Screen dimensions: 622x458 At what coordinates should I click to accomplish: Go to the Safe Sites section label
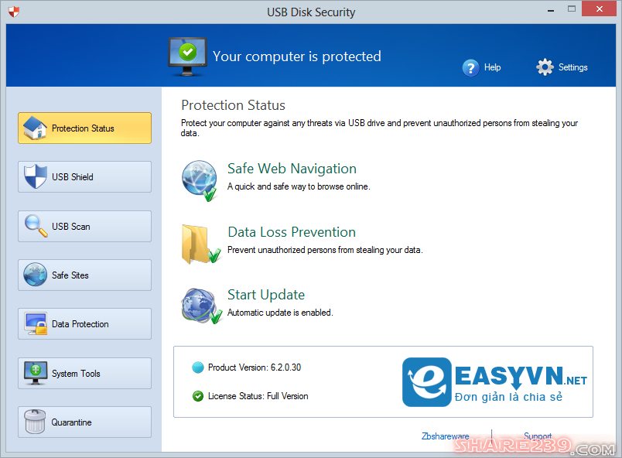(70, 275)
